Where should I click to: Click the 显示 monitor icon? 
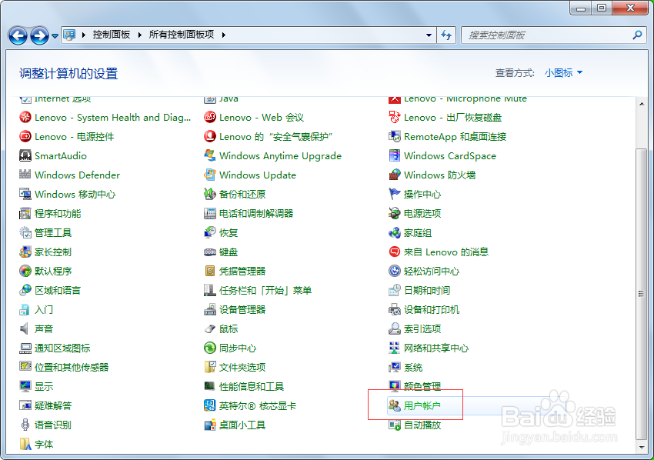(25, 386)
